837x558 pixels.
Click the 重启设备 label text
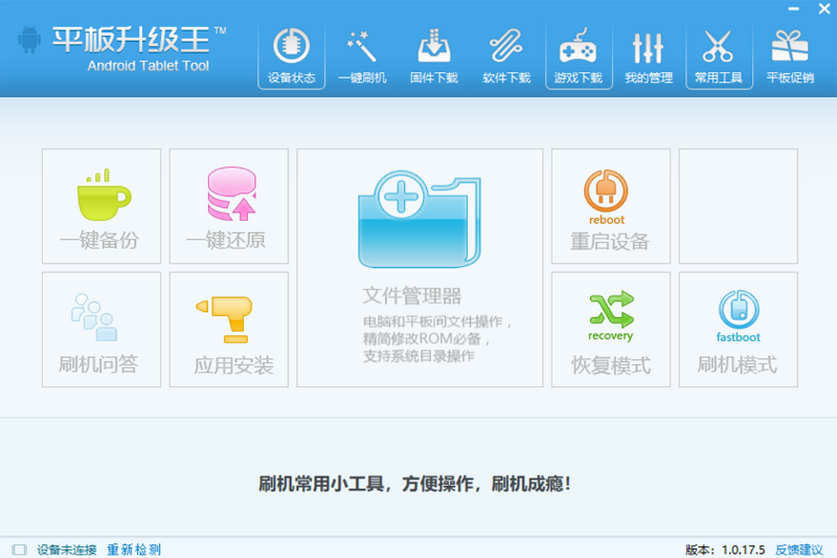610,241
